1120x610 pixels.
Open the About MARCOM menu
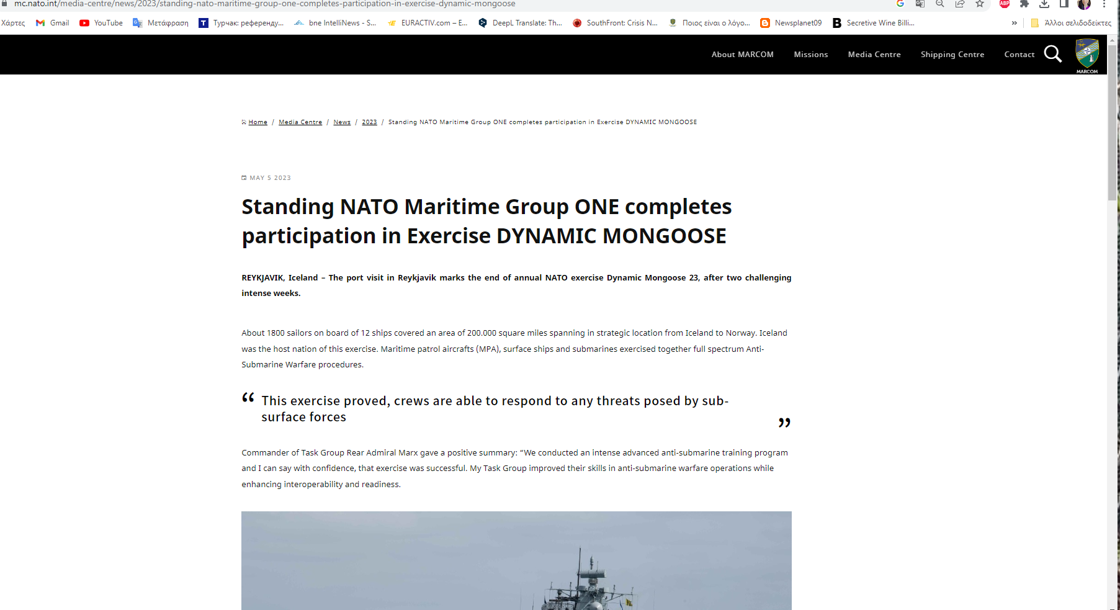(742, 55)
